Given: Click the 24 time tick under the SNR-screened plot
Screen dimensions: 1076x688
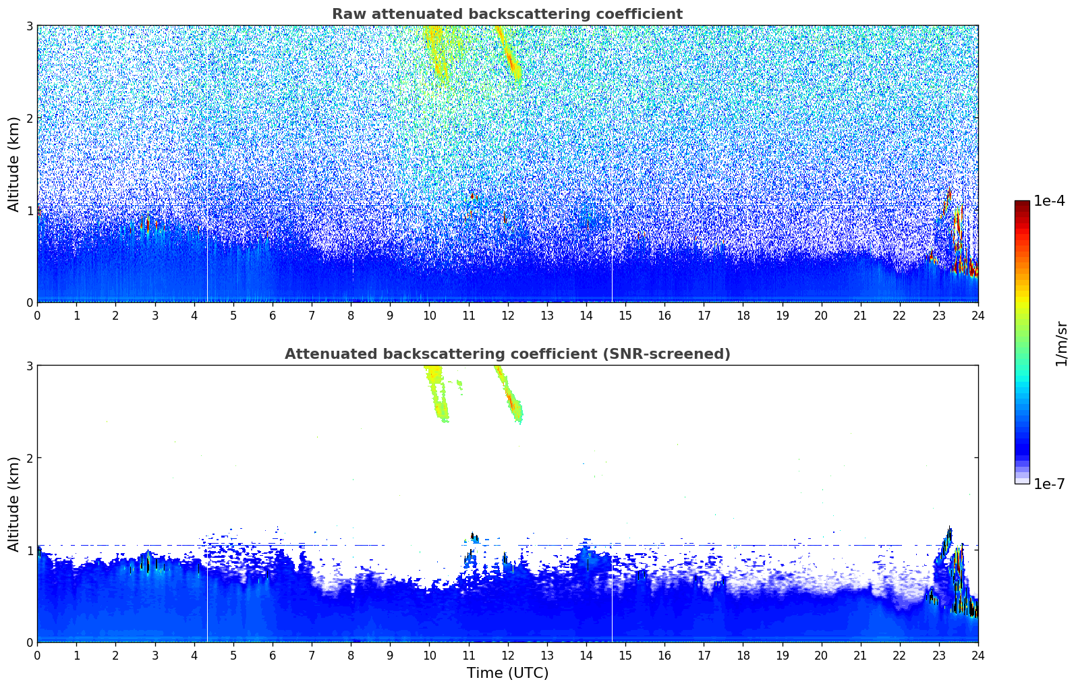Looking at the screenshot, I should tap(978, 655).
